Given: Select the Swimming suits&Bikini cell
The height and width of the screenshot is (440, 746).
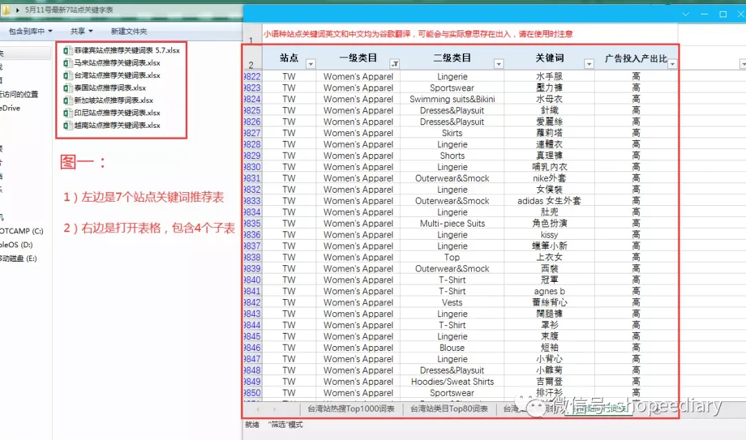Looking at the screenshot, I should [x=452, y=99].
